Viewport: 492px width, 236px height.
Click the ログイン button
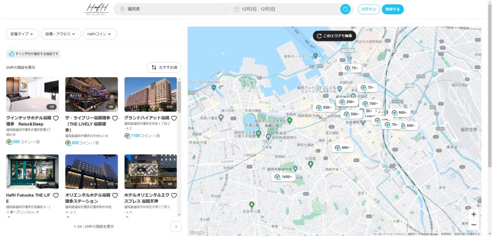[x=369, y=9]
